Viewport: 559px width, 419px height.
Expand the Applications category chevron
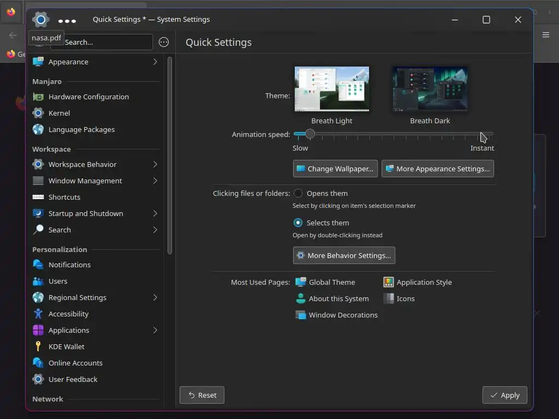[x=155, y=330]
